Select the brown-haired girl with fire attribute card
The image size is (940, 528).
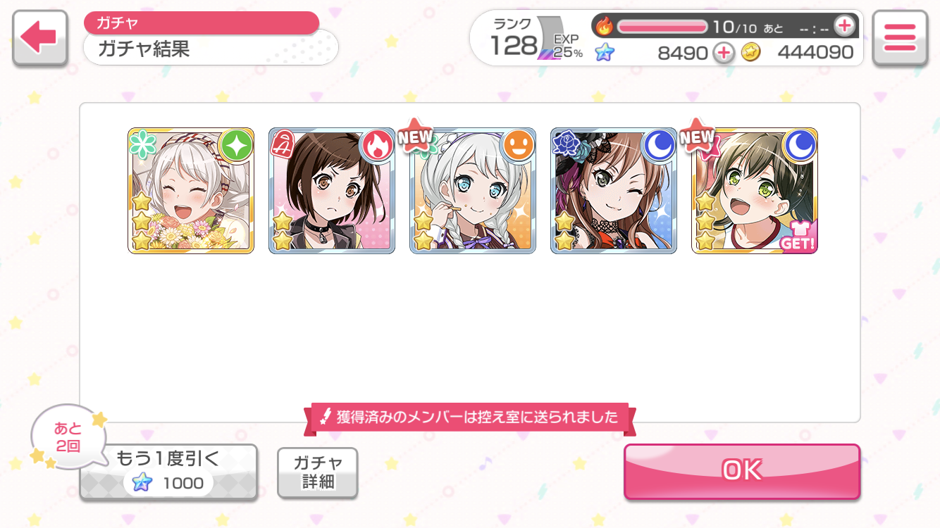coord(332,191)
